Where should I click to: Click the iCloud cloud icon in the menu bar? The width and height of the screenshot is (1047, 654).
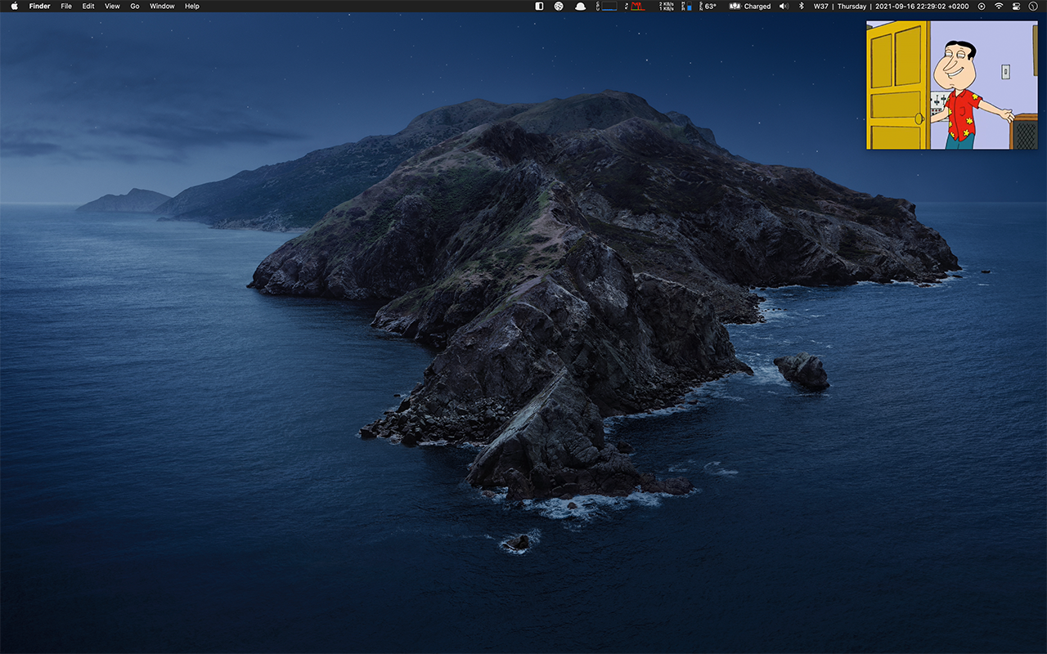click(x=581, y=7)
